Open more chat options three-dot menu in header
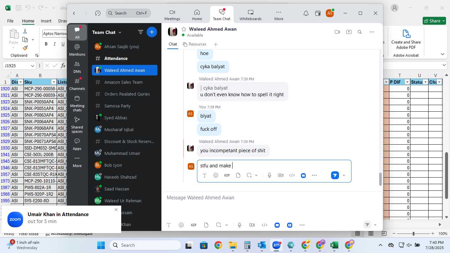The image size is (450, 253). coord(372,32)
